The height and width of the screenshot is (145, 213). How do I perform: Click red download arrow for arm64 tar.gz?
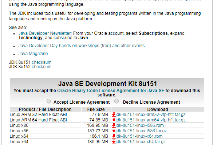pos(114,120)
